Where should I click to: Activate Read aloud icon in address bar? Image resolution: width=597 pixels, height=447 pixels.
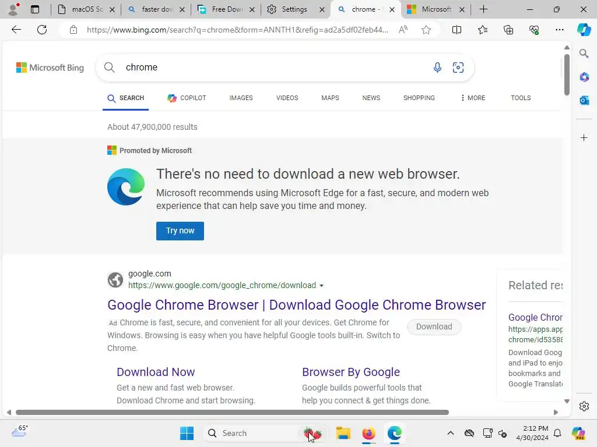(403, 30)
